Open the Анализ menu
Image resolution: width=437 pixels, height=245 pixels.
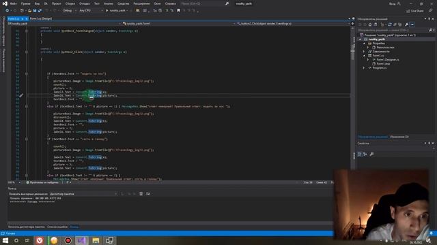coord(109,3)
